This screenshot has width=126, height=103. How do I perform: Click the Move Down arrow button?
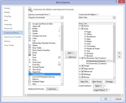tap(119, 57)
